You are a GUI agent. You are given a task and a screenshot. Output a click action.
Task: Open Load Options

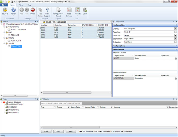pos(69,12)
